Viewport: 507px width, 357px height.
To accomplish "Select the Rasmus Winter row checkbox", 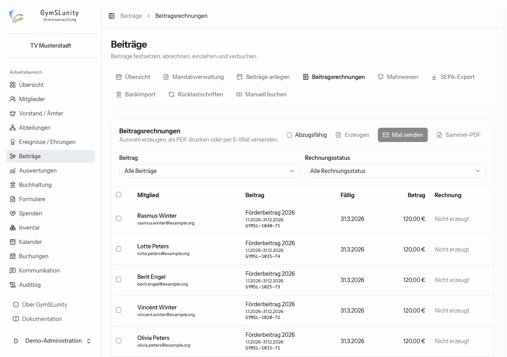I will click(118, 219).
